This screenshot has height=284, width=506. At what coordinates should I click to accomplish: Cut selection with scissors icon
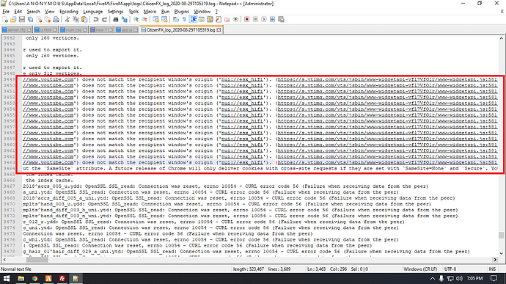pyautogui.click(x=67, y=19)
